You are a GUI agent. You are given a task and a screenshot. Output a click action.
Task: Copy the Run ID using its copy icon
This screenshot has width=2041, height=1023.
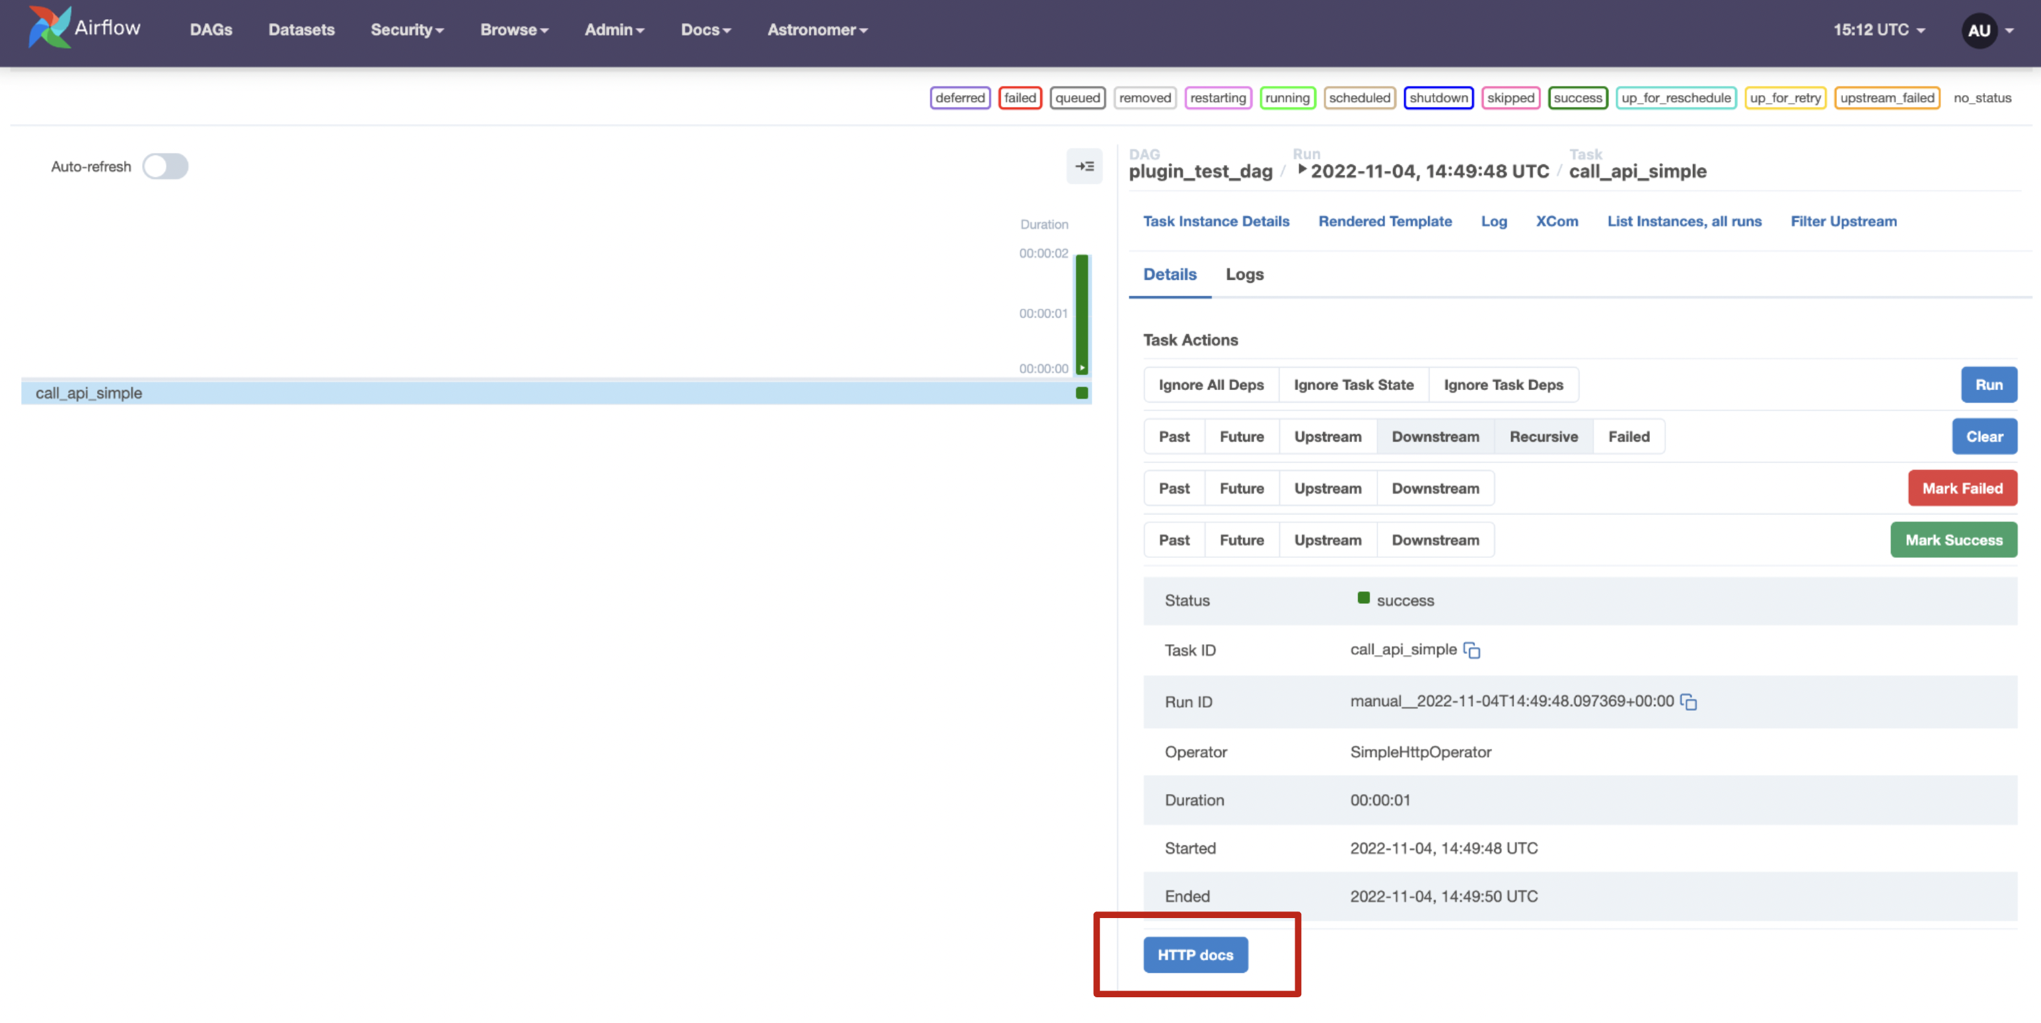pos(1688,702)
